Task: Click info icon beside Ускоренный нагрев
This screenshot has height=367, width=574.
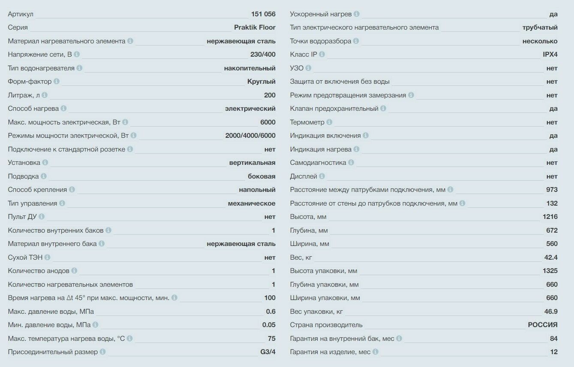Action: [x=357, y=14]
